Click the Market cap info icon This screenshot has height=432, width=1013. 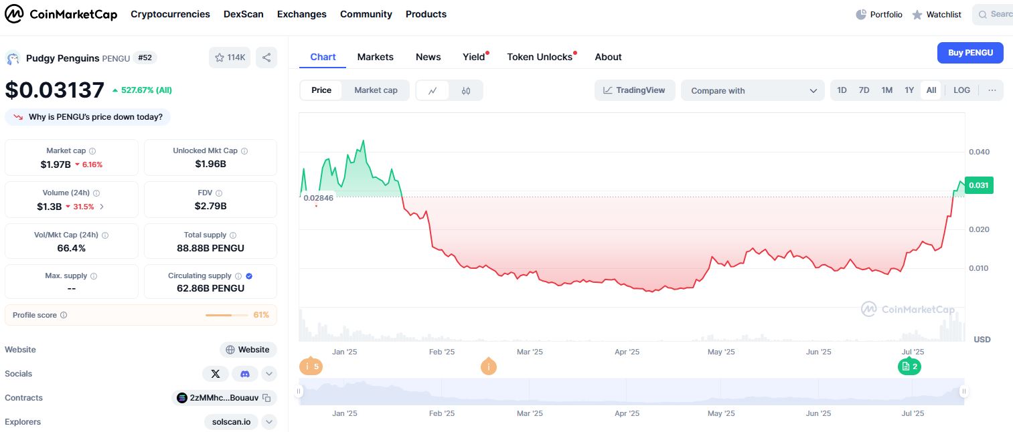[92, 151]
